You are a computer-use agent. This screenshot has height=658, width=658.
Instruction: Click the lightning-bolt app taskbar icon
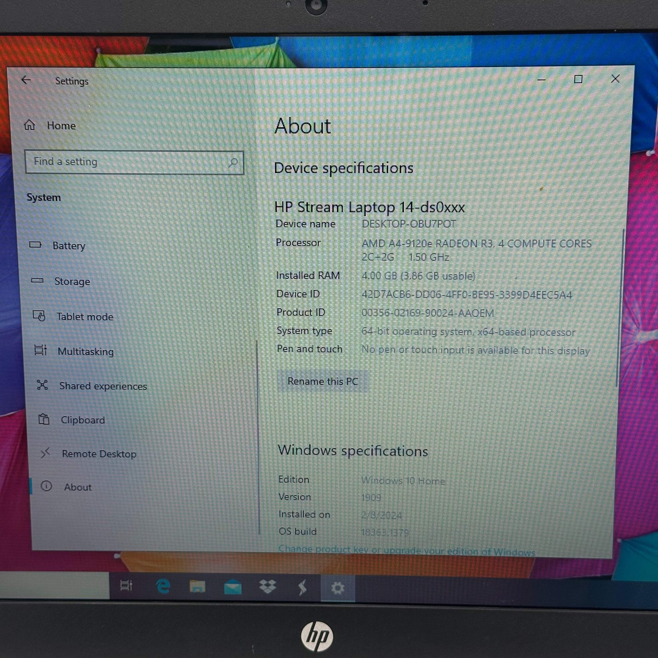pyautogui.click(x=302, y=588)
